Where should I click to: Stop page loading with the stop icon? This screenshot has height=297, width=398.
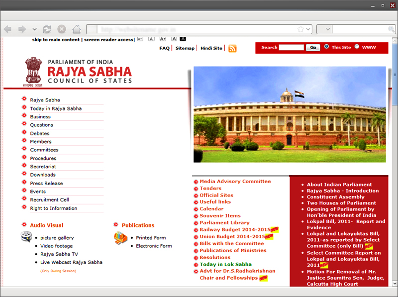(x=61, y=29)
